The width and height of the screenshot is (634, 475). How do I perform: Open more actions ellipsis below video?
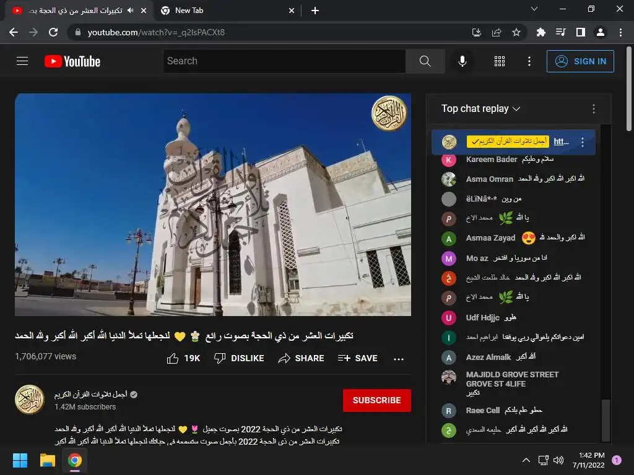(398, 359)
